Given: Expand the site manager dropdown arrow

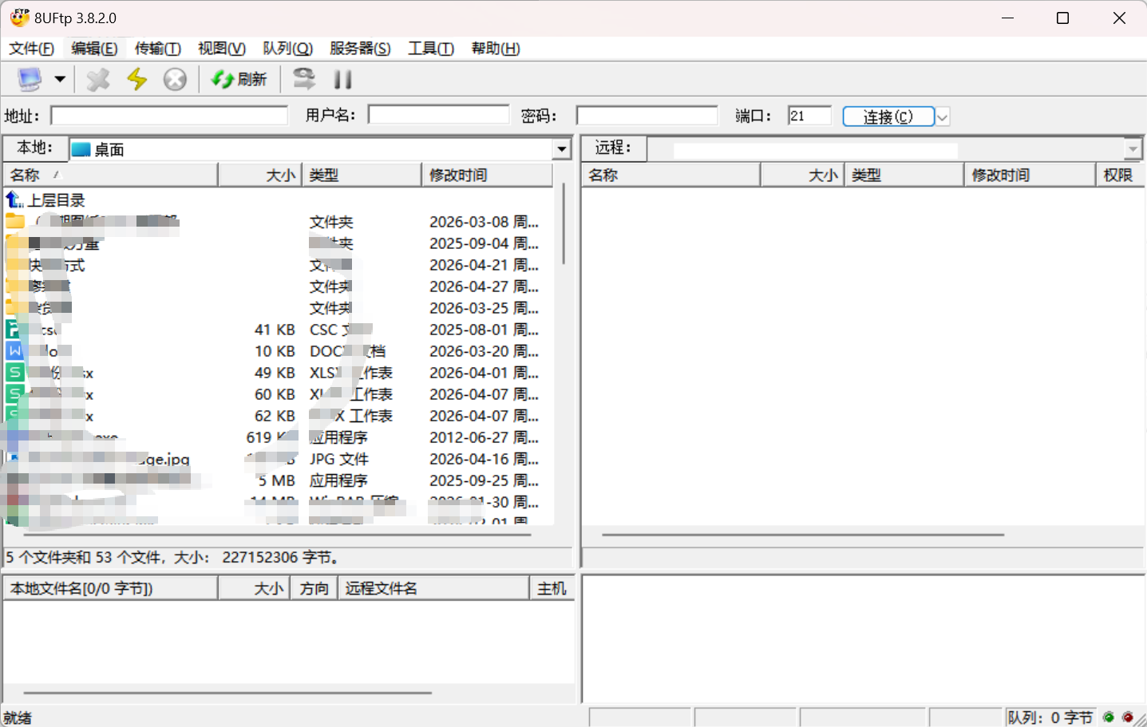Looking at the screenshot, I should pyautogui.click(x=60, y=79).
